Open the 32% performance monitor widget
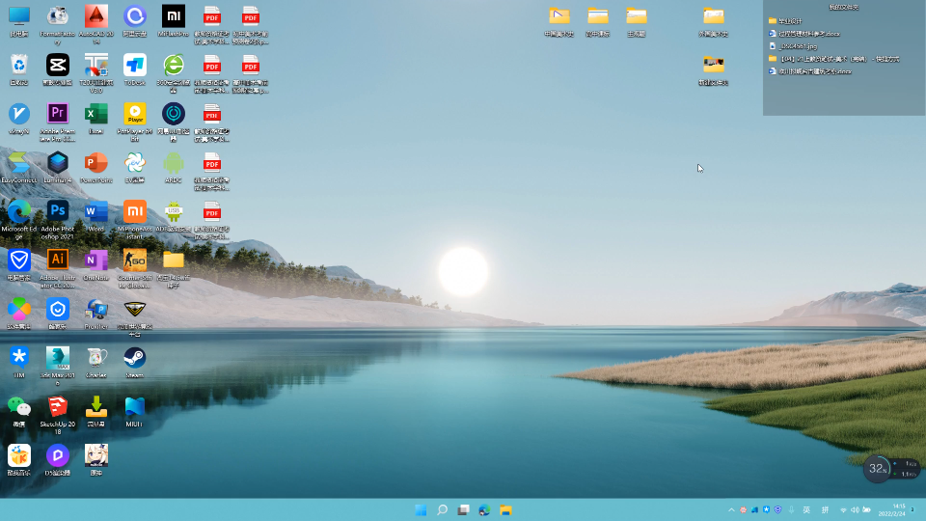926x521 pixels. coord(877,469)
